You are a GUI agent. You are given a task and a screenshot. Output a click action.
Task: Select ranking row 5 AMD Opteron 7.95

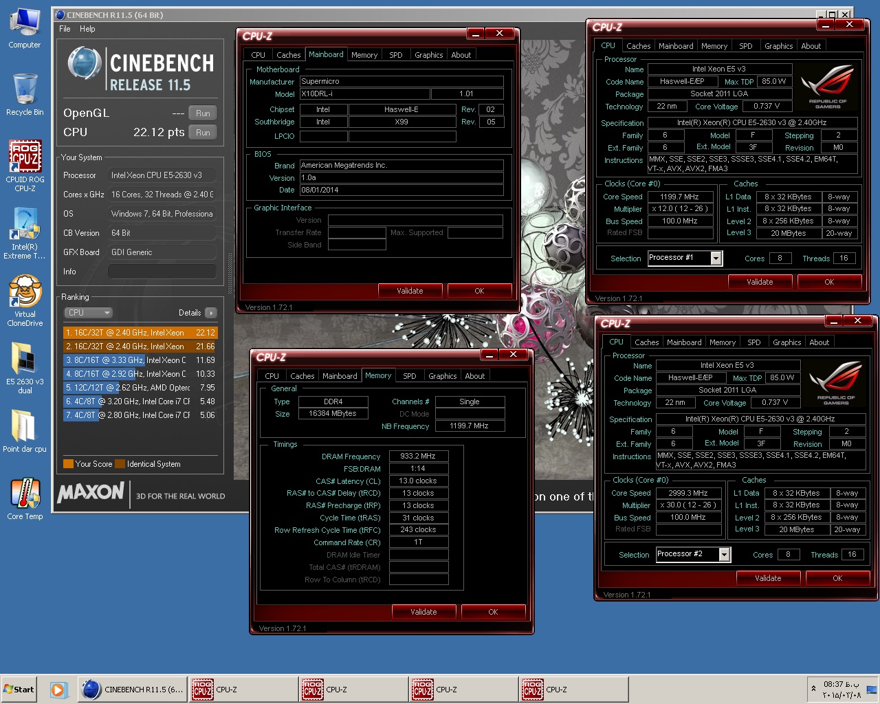pyautogui.click(x=140, y=388)
